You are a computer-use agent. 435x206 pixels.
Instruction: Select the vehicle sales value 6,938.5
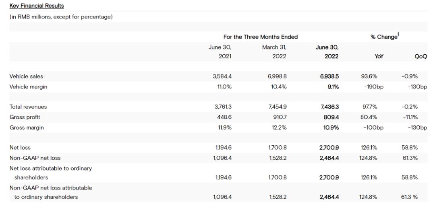[x=329, y=76]
